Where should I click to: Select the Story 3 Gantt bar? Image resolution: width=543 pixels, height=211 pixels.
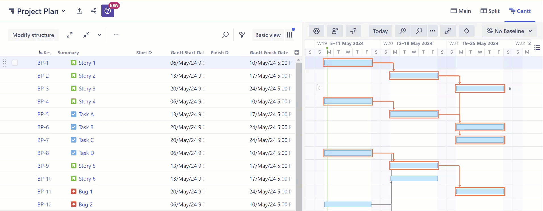(x=480, y=88)
